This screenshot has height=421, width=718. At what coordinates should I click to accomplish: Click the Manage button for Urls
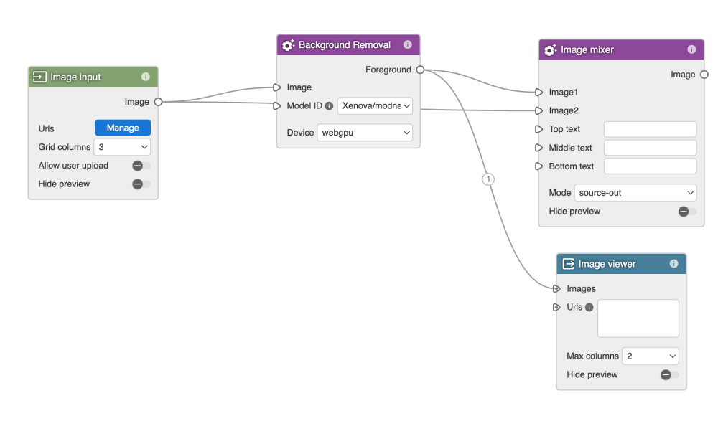pyautogui.click(x=123, y=128)
